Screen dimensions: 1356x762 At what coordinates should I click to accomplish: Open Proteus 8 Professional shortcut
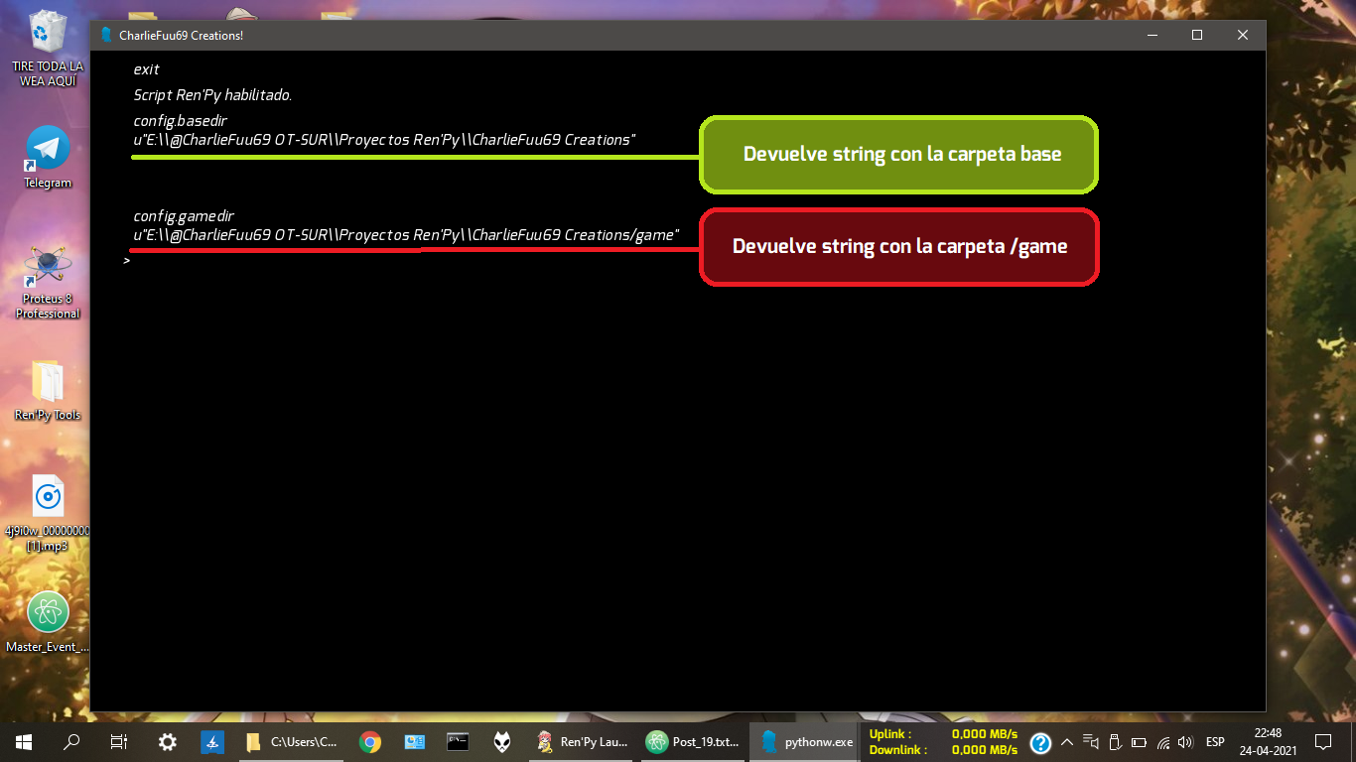(48, 268)
